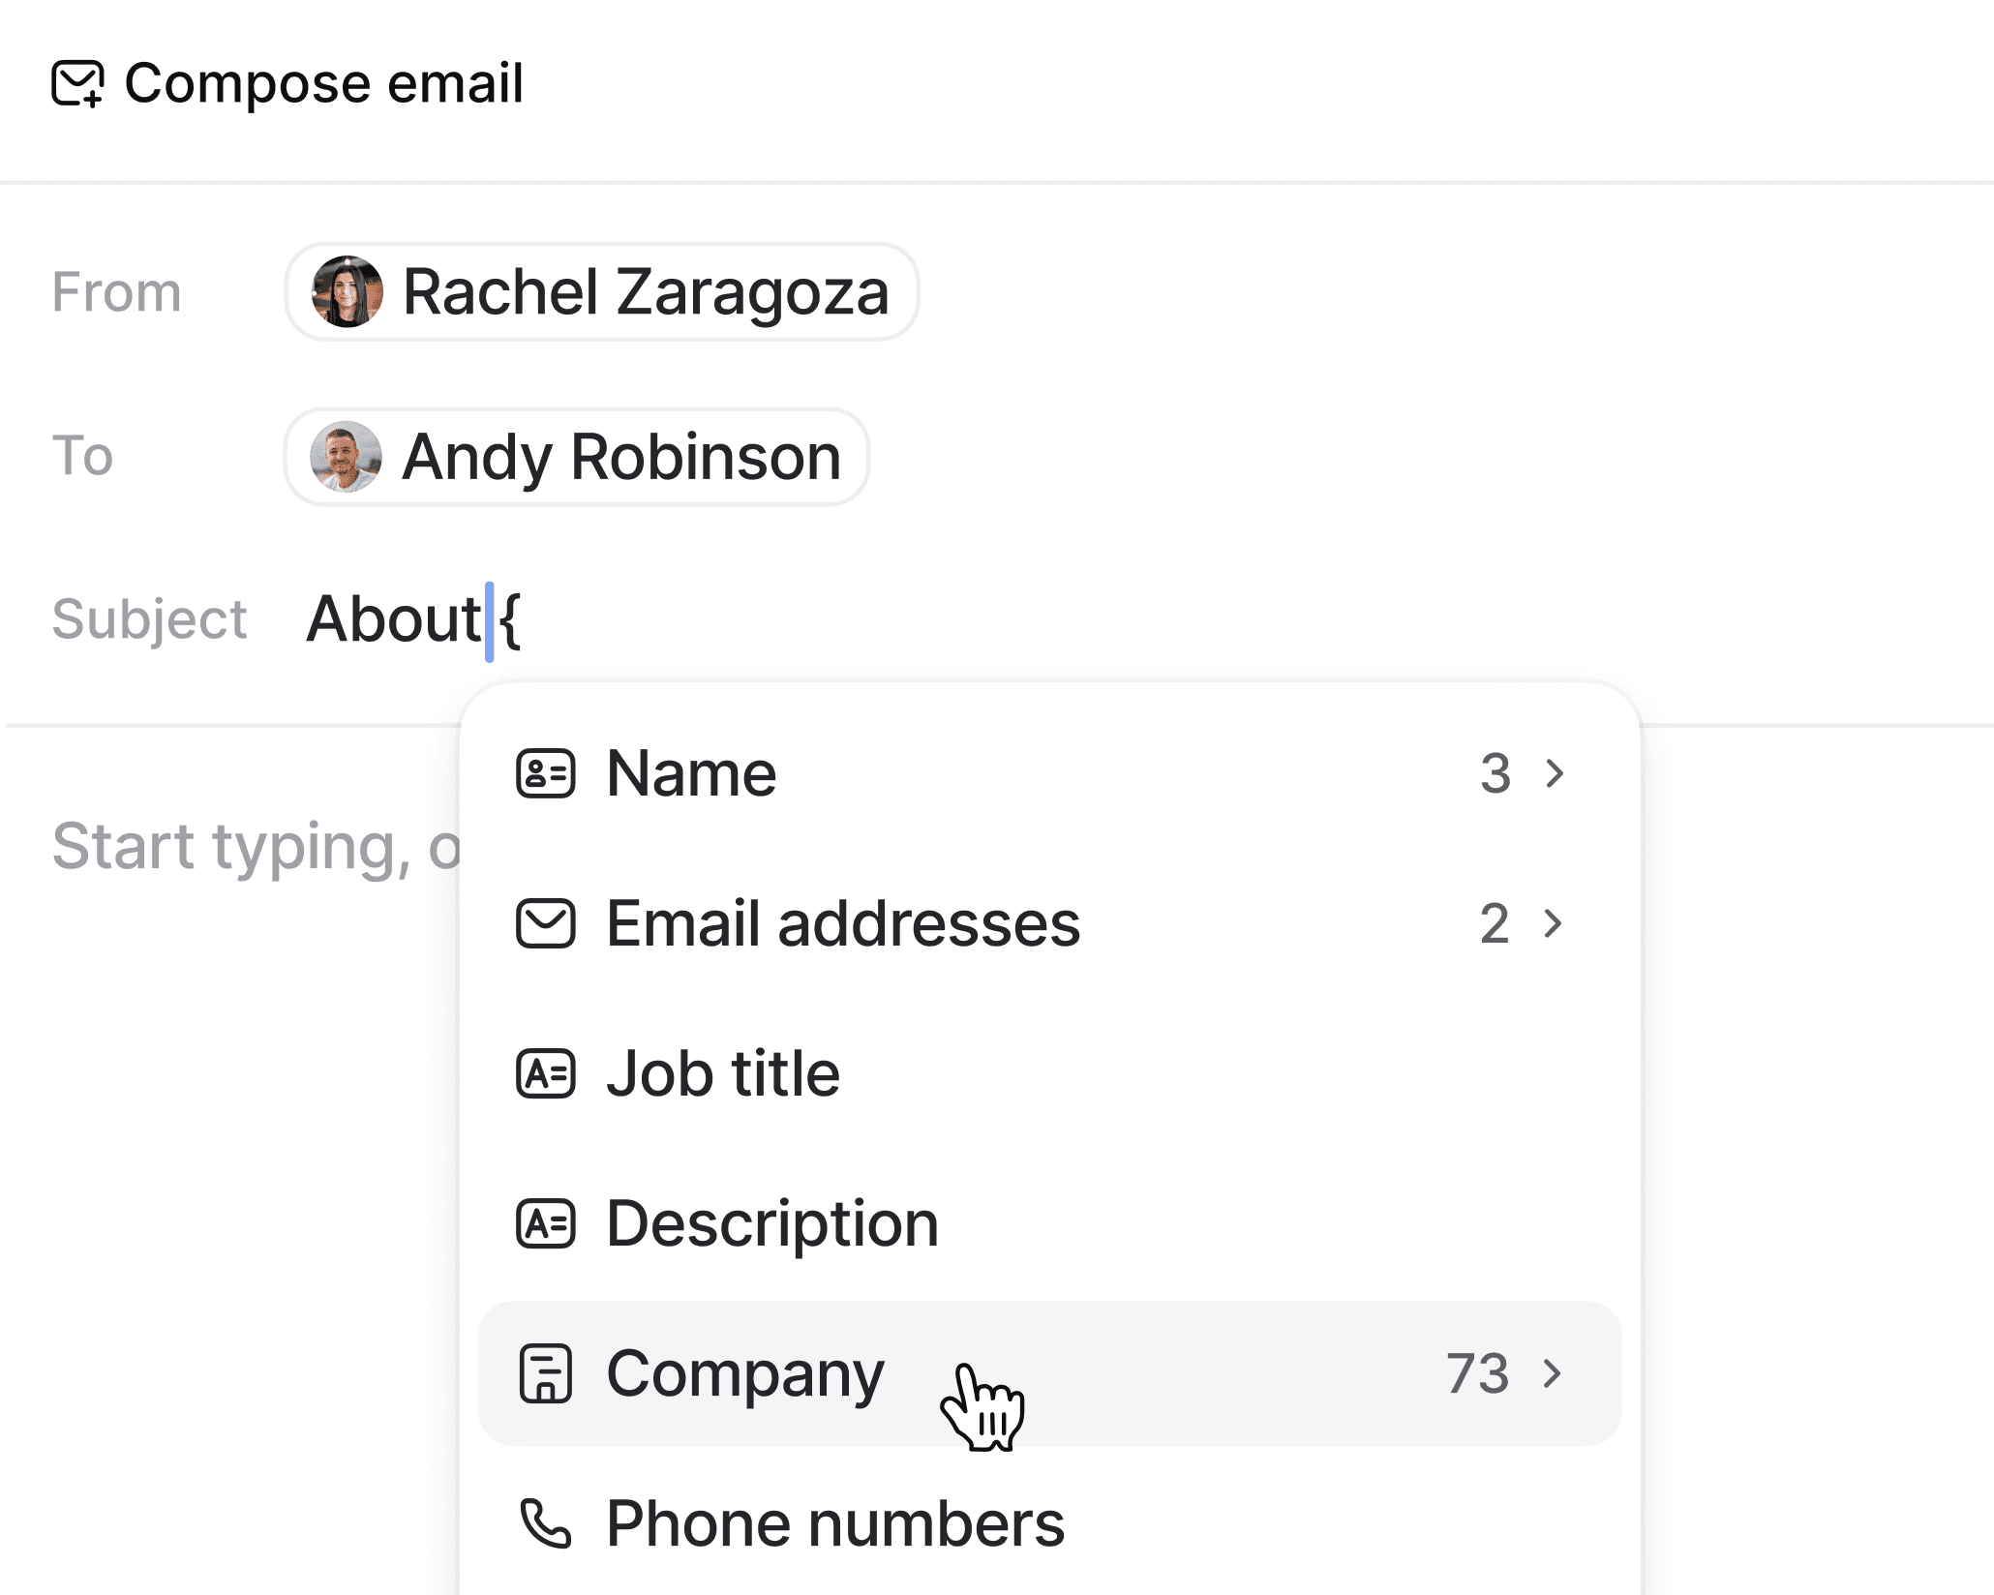Expand the Email addresses submenu chevron
The image size is (1994, 1595).
click(1553, 923)
